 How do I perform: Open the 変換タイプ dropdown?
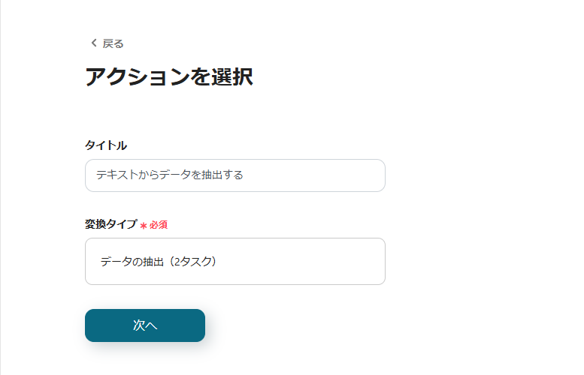[235, 262]
